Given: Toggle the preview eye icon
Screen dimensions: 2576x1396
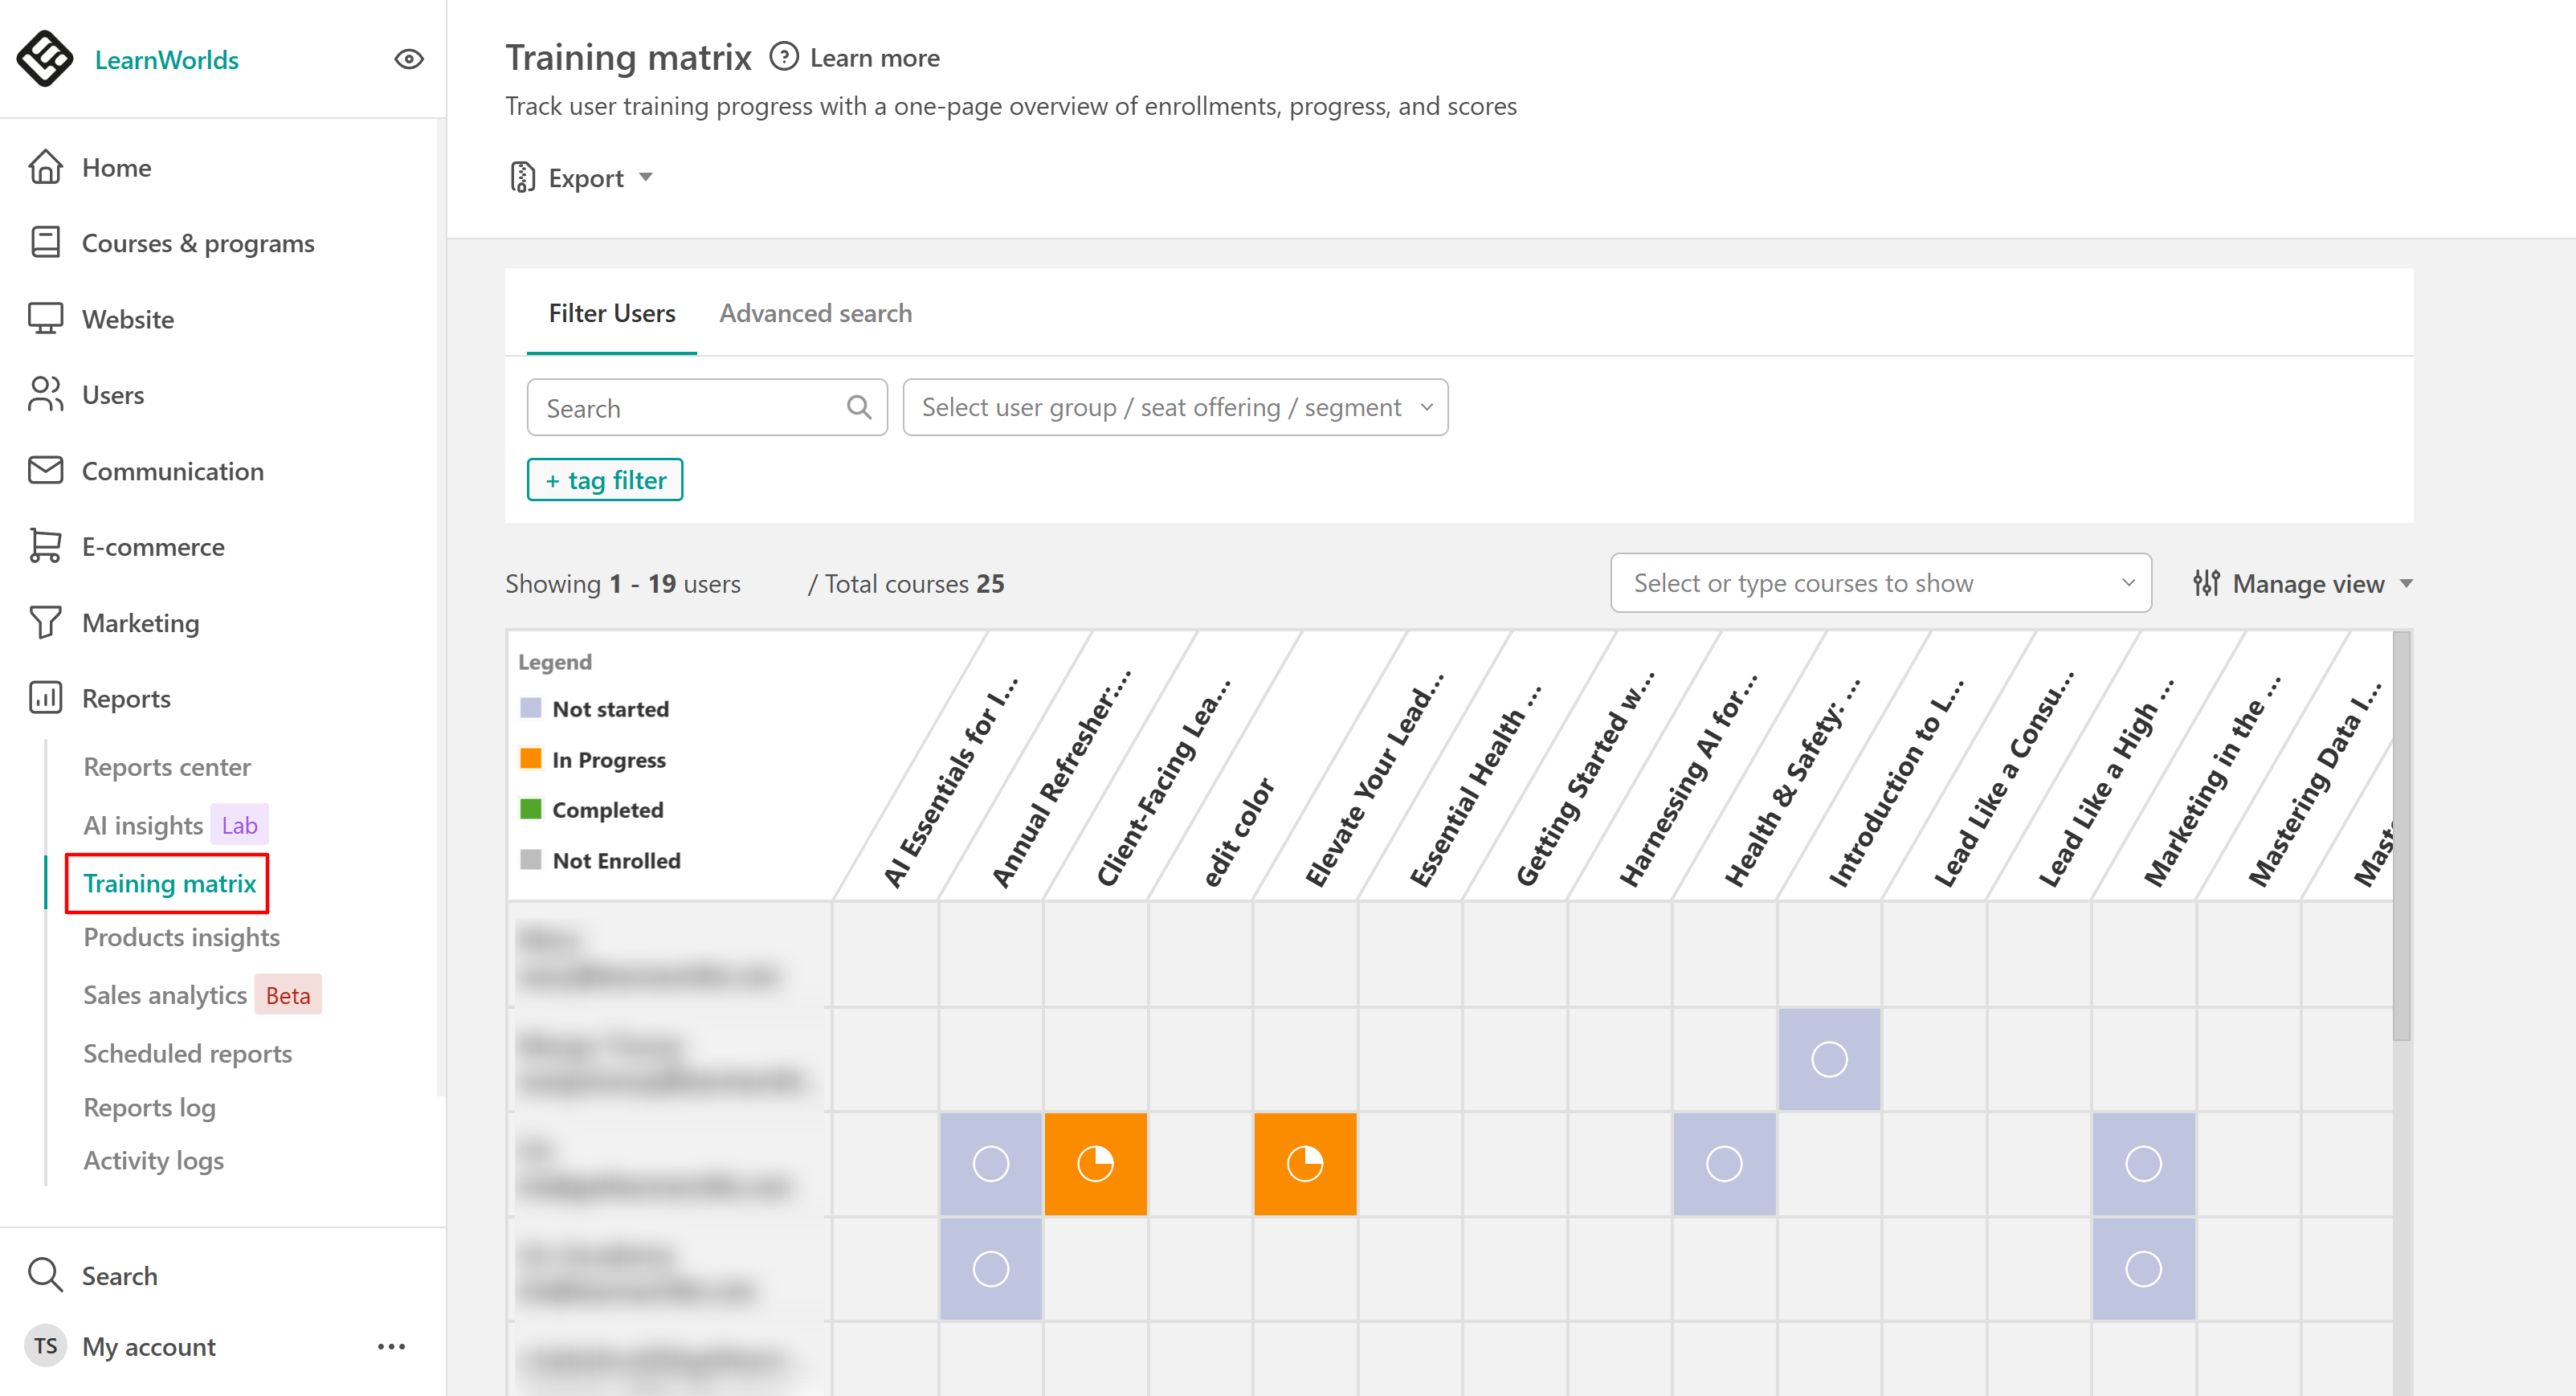Looking at the screenshot, I should (x=408, y=59).
